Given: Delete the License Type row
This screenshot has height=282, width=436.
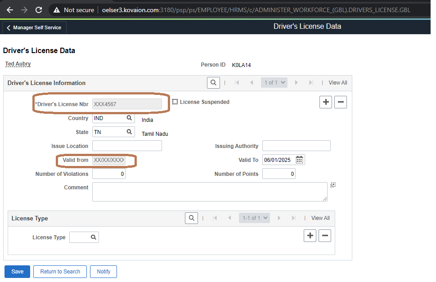Looking at the screenshot, I should tap(324, 236).
